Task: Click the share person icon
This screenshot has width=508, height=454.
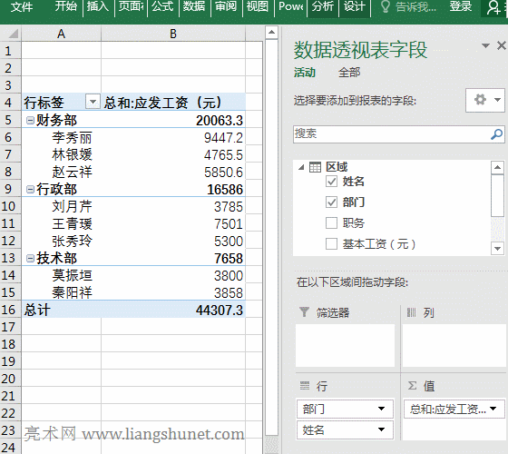Action: pyautogui.click(x=494, y=8)
